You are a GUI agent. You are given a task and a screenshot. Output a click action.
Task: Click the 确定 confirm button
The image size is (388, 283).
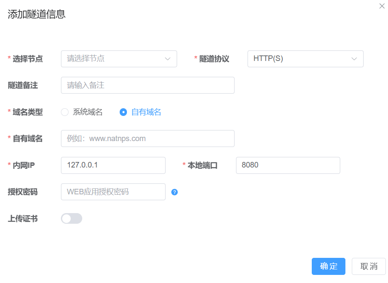tap(328, 266)
